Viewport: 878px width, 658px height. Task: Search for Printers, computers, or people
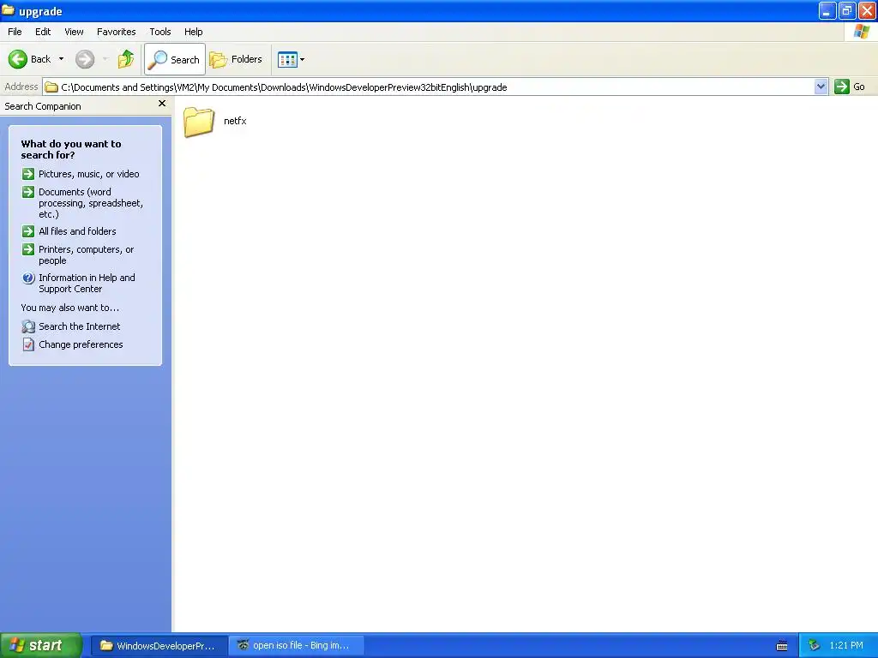[87, 254]
